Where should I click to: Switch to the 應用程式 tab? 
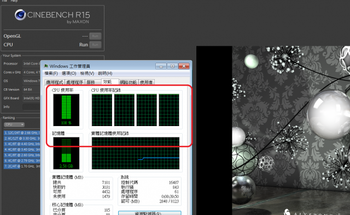[x=55, y=82]
